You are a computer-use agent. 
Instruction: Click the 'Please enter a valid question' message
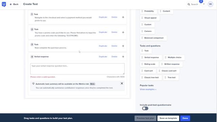pyautogui.click(x=43, y=77)
